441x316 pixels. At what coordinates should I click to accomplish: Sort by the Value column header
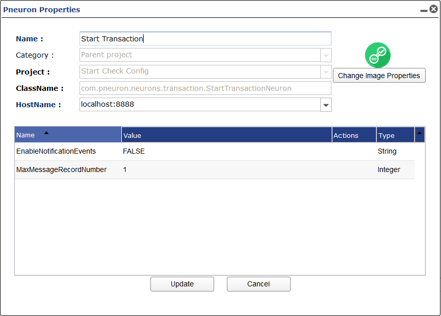point(227,135)
